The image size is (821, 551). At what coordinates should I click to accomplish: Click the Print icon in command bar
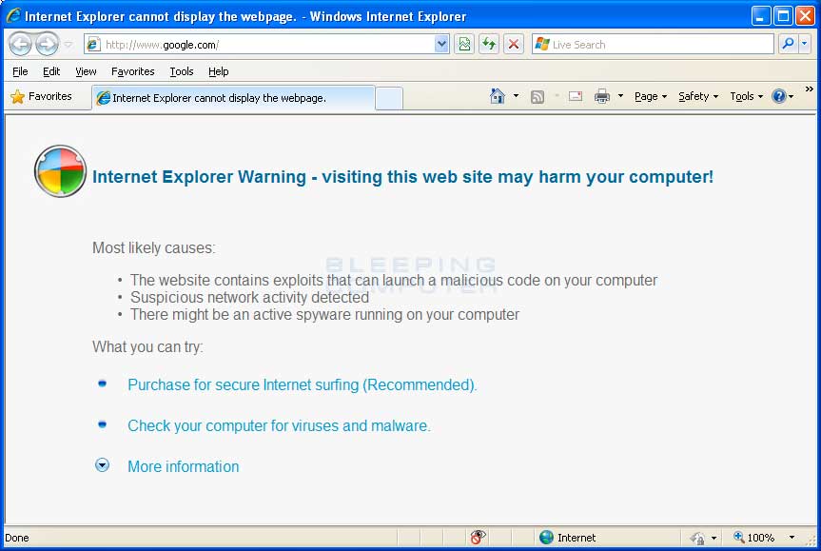pyautogui.click(x=601, y=96)
